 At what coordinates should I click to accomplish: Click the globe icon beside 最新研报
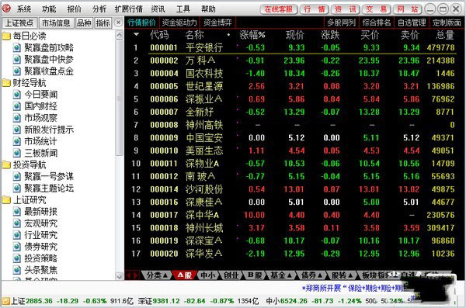17,212
